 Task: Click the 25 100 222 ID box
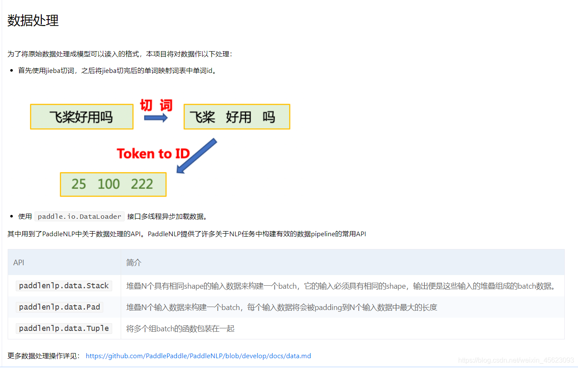point(113,184)
